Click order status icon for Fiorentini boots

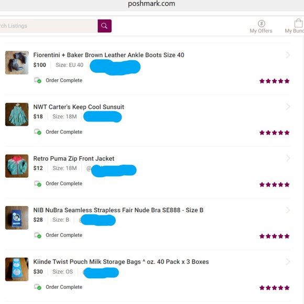(x=38, y=80)
